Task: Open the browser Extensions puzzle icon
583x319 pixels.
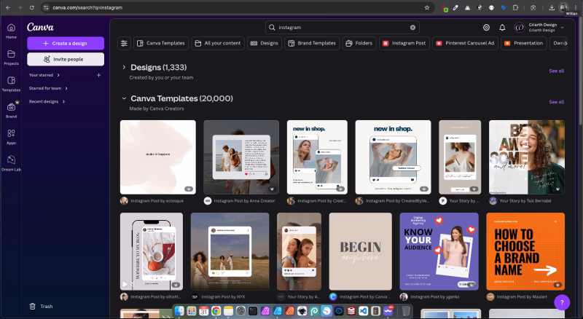Action: click(515, 7)
